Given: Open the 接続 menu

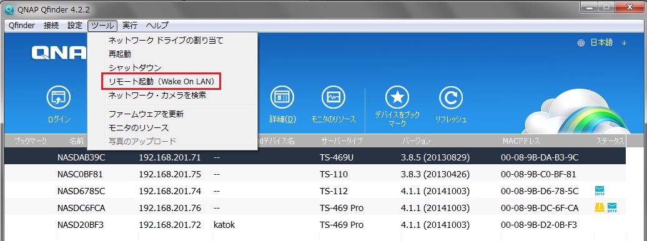Looking at the screenshot, I should pos(51,26).
